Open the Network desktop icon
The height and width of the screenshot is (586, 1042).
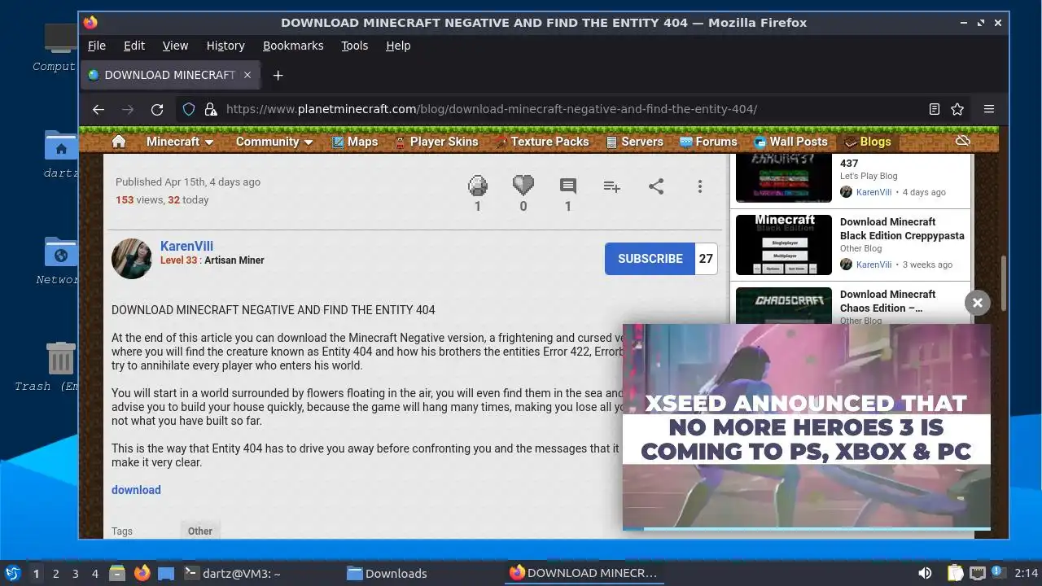tap(61, 252)
